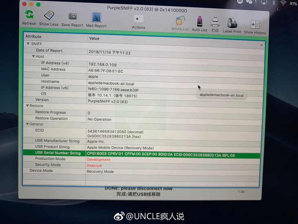This screenshot has height=224, width=298.
Task: Collapse the Host subsection
Action: coord(33,56)
